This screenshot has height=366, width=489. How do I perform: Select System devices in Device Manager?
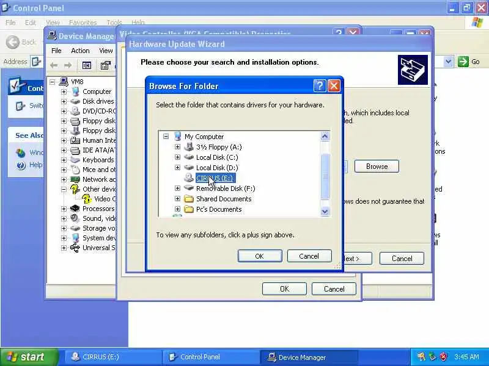[99, 238]
